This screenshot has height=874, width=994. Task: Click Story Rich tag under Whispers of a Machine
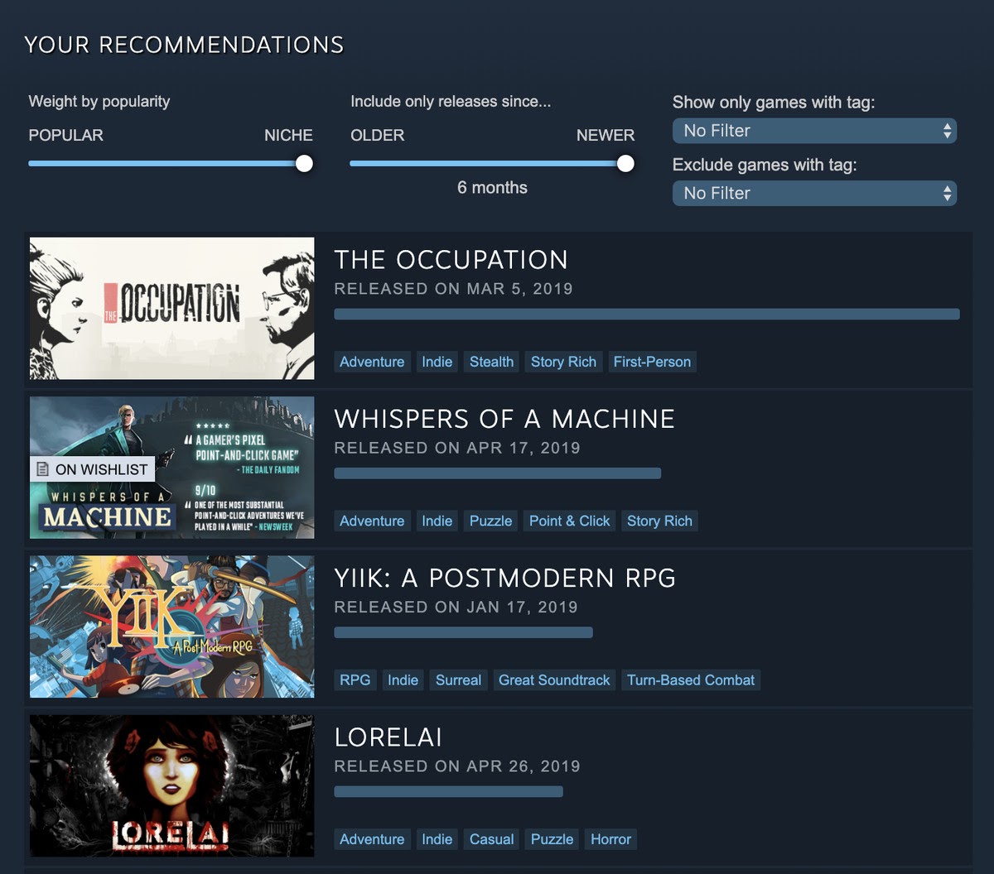659,521
